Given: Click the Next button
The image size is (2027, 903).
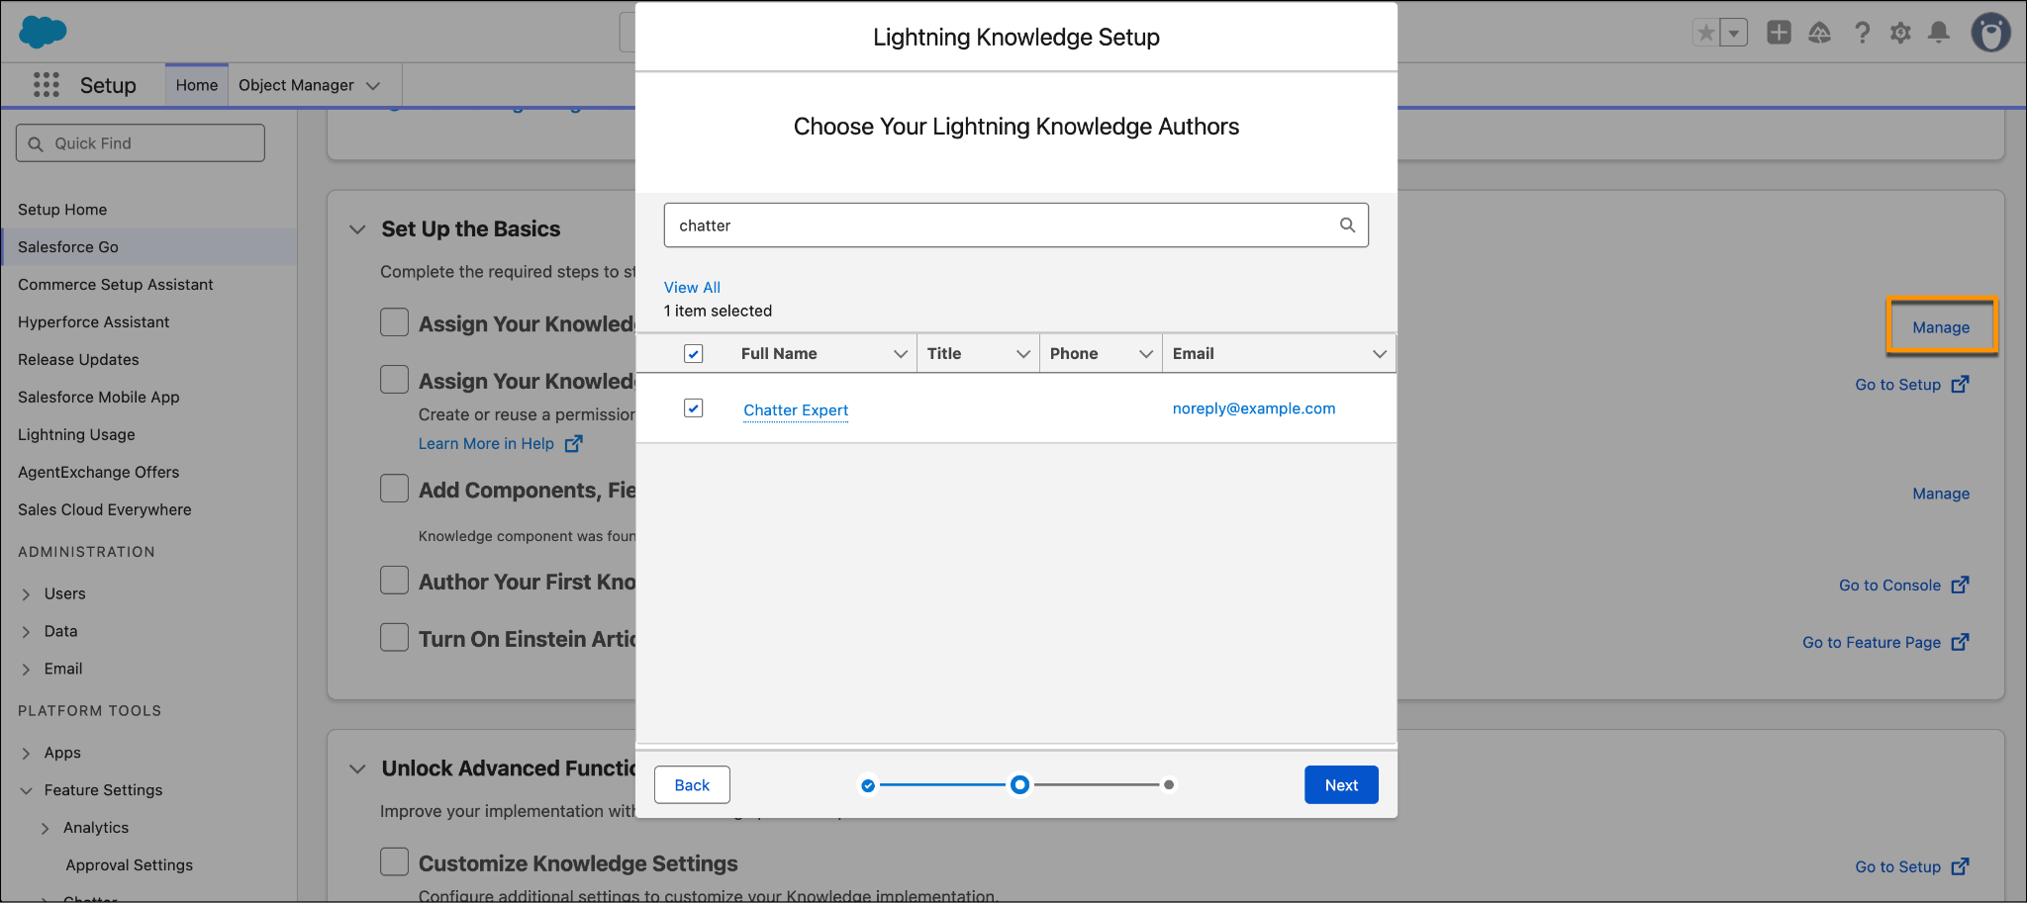Looking at the screenshot, I should (x=1341, y=785).
